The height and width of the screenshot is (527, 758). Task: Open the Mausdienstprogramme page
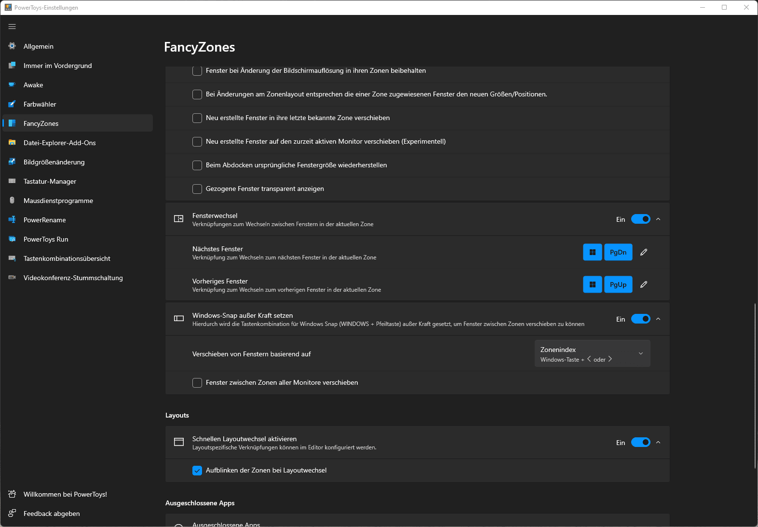coord(78,200)
